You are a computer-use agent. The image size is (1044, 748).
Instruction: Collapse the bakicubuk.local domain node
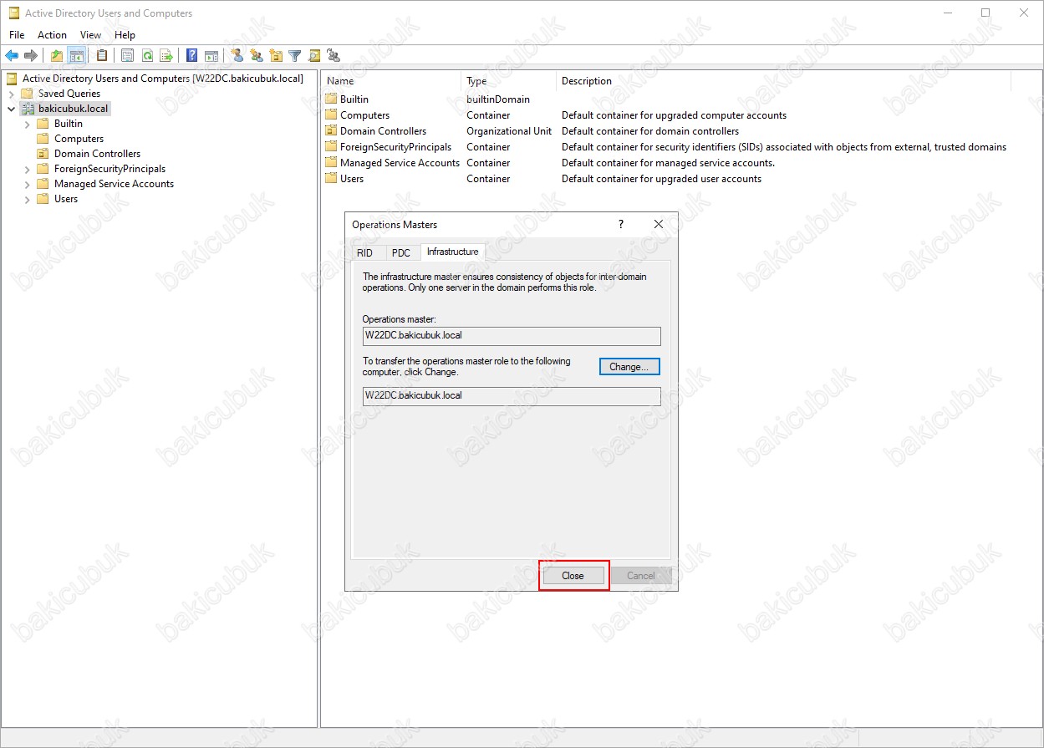pyautogui.click(x=12, y=109)
